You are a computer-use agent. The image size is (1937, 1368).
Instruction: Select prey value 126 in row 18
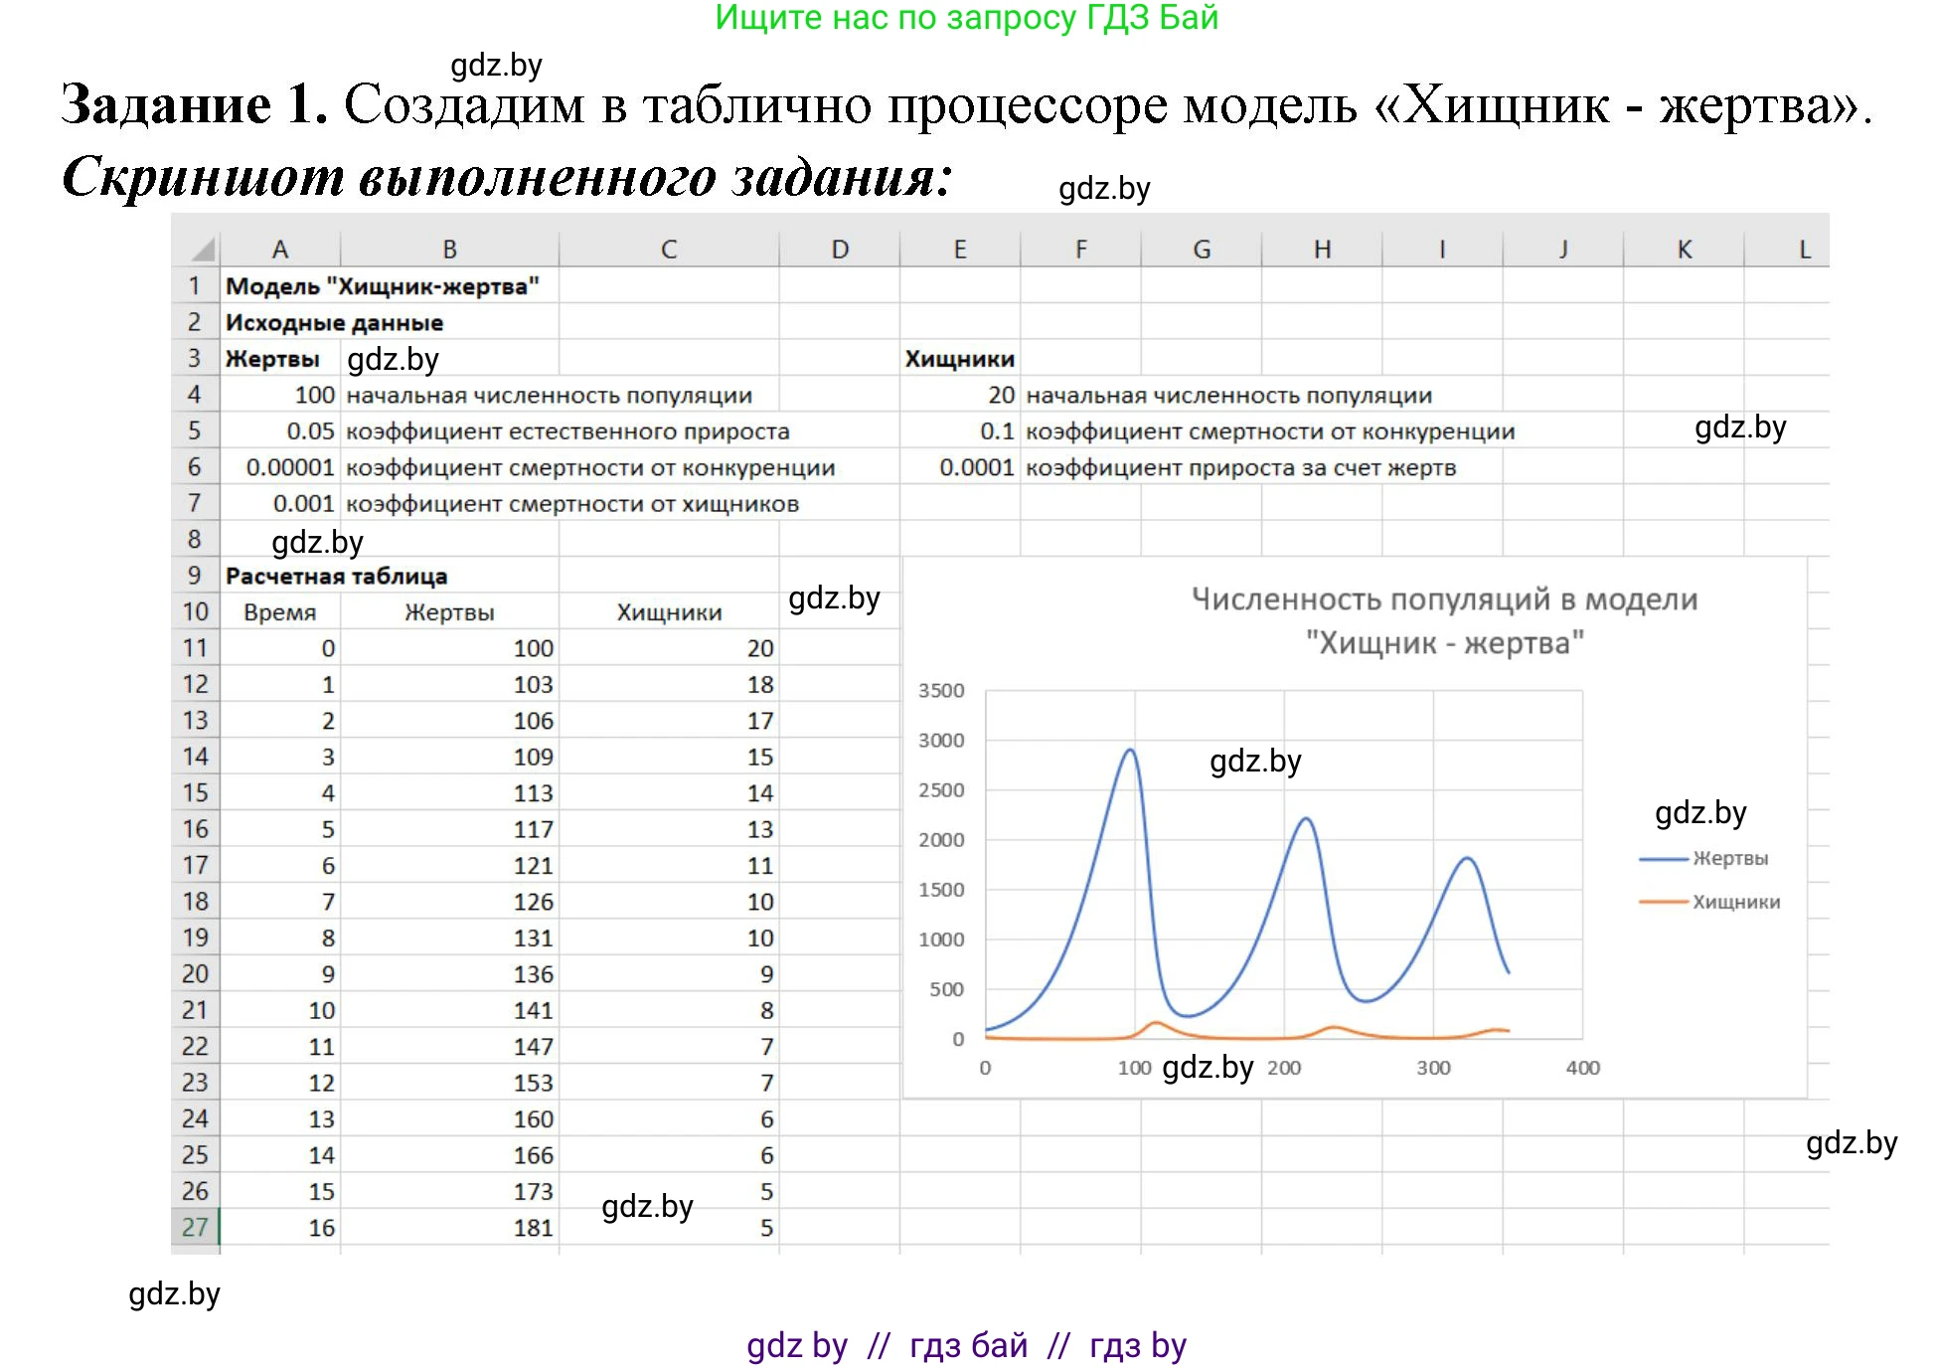[449, 902]
